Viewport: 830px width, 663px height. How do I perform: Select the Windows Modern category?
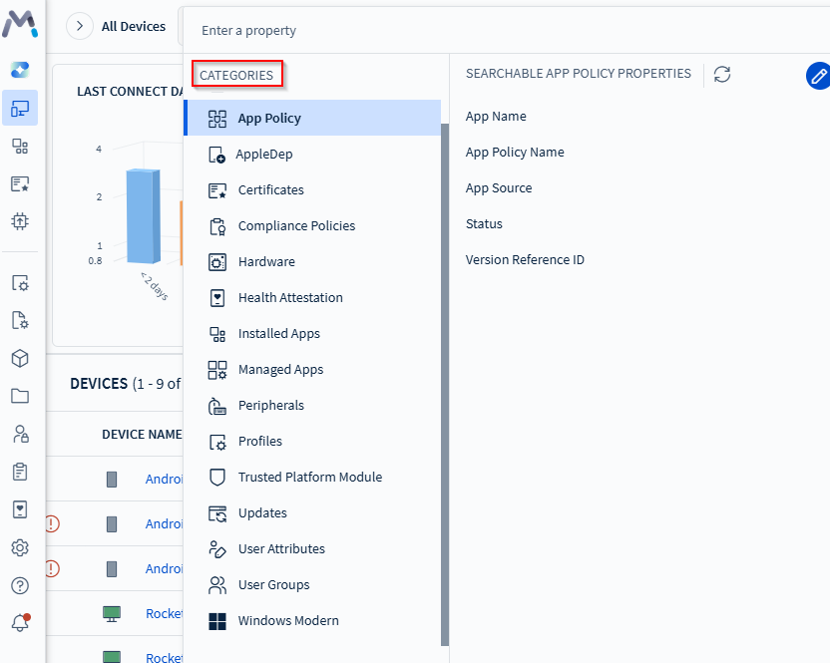(x=288, y=620)
